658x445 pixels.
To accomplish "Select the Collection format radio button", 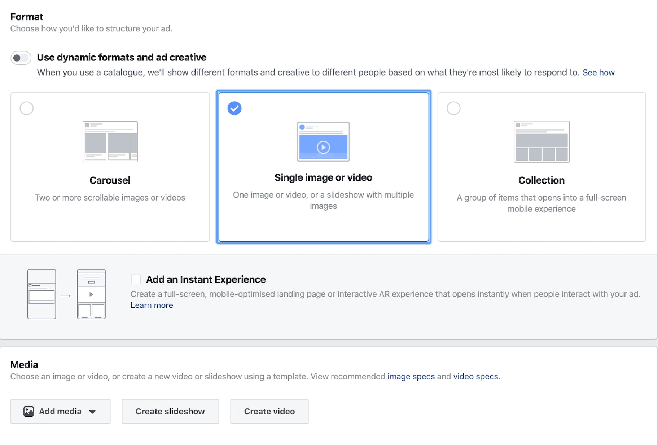I will click(453, 108).
